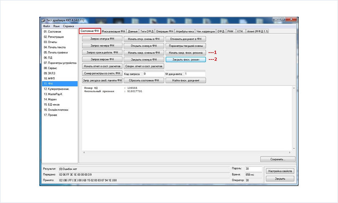Click Начать закр. фиск. режима button

point(186,53)
